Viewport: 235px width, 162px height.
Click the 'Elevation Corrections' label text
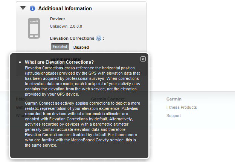72,38
